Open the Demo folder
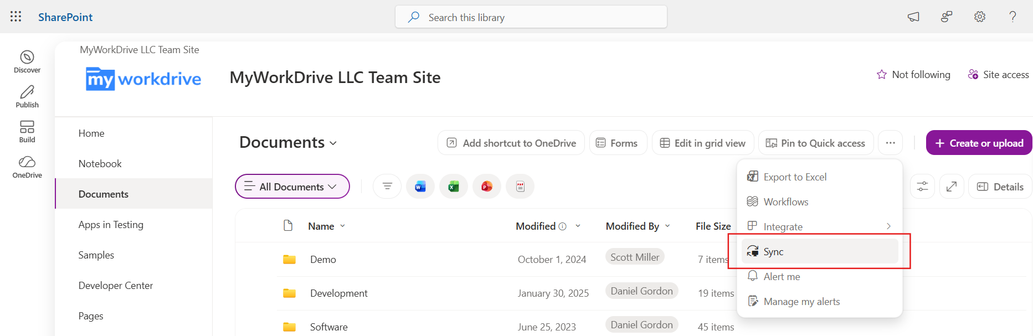Screen dimensions: 1033x336 click(323, 260)
